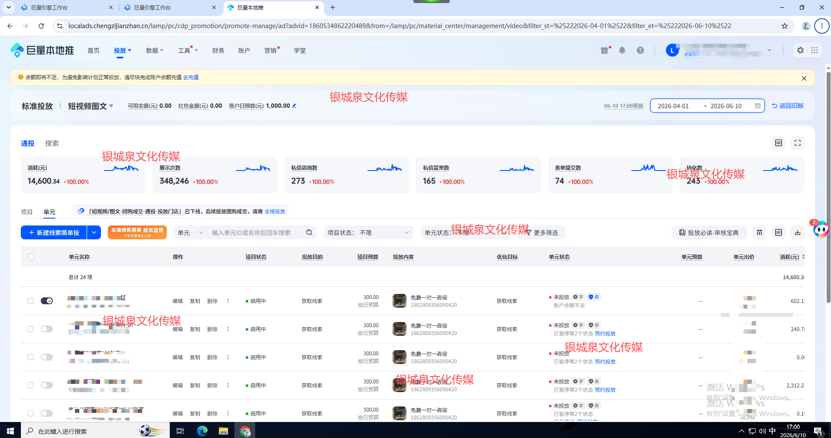Tick checkbox of the 602.1 consumption row

click(x=31, y=301)
